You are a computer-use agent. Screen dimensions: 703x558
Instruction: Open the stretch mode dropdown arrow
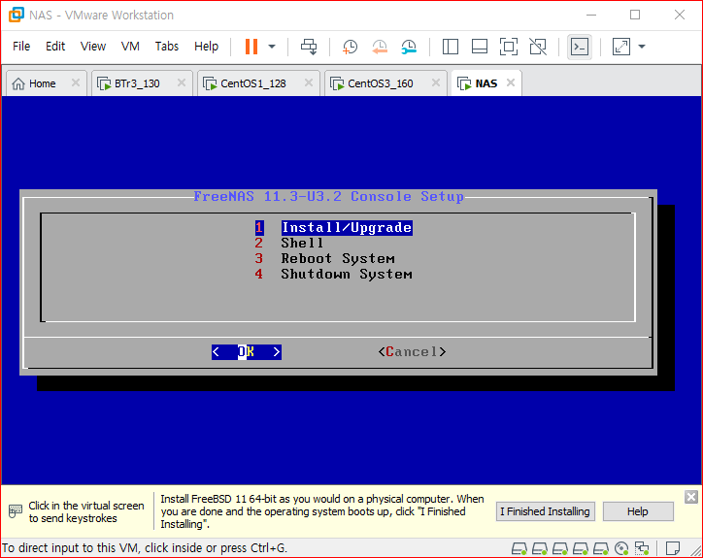[x=642, y=47]
